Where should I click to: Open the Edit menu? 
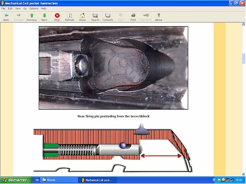(x=10, y=9)
